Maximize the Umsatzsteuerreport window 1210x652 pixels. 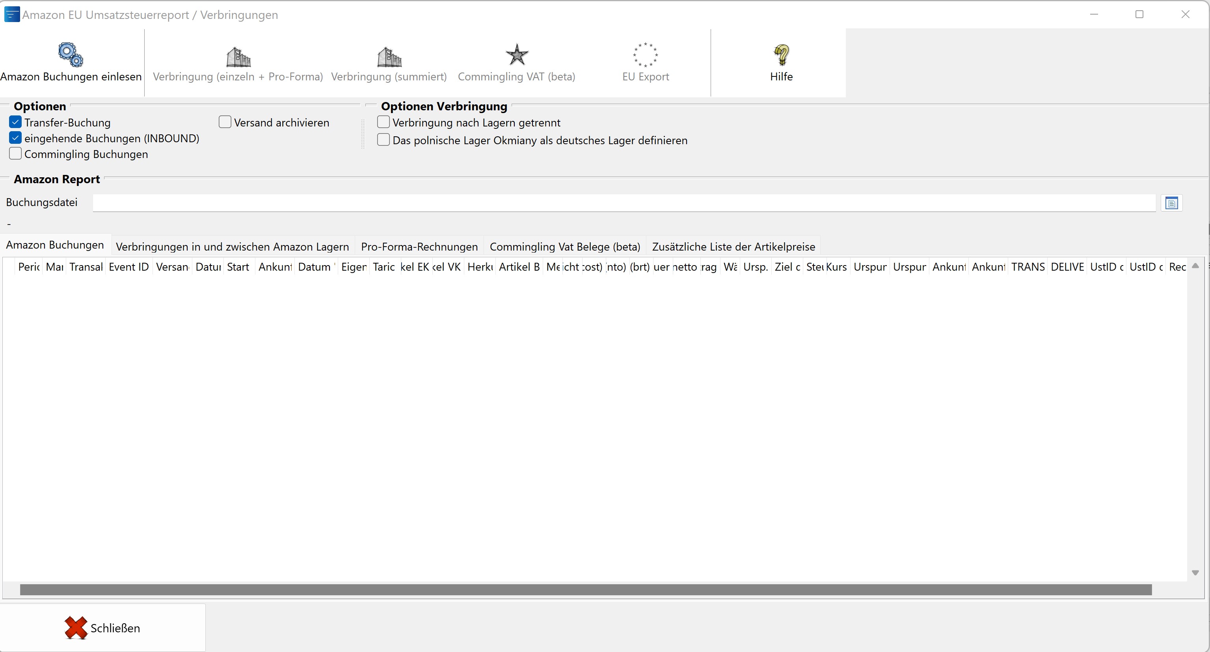pyautogui.click(x=1139, y=15)
